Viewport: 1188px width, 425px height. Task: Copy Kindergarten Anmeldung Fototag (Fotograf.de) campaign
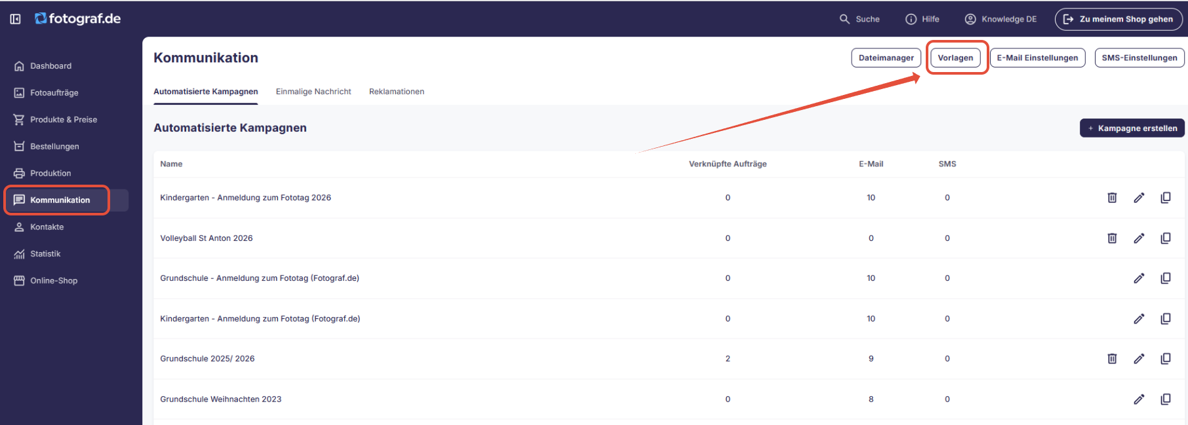point(1165,319)
